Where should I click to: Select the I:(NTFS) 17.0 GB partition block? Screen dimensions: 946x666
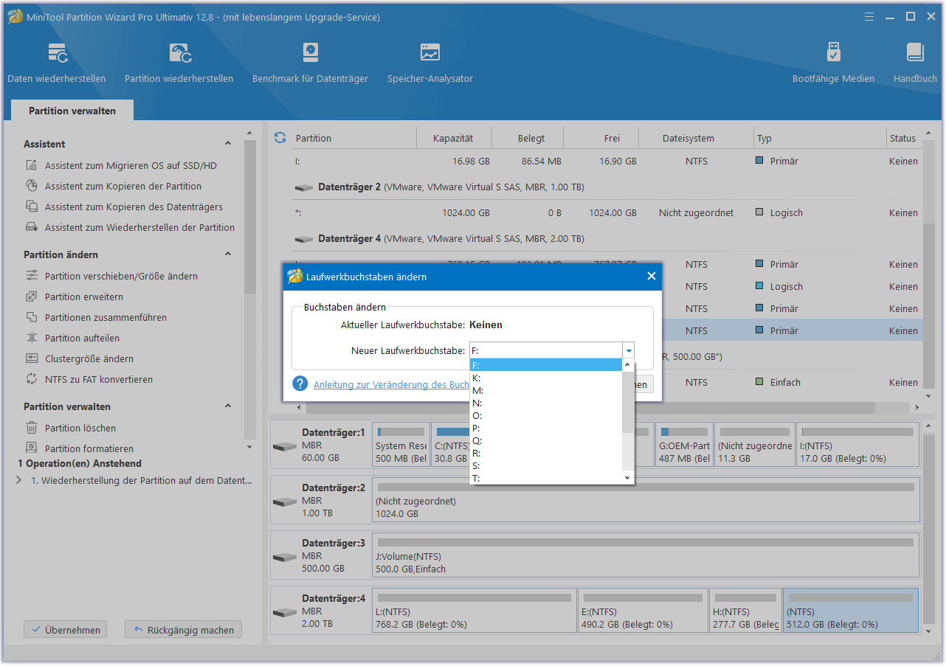(857, 444)
